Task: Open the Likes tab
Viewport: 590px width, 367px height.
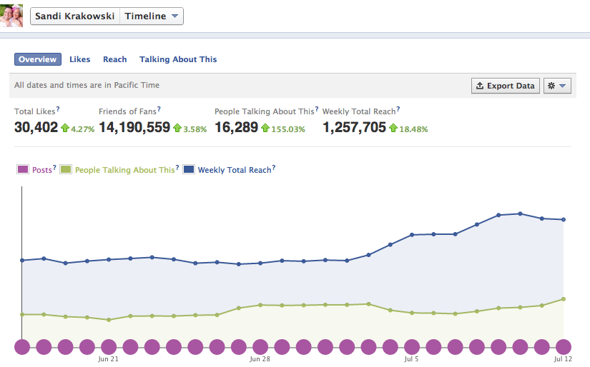Action: point(79,59)
